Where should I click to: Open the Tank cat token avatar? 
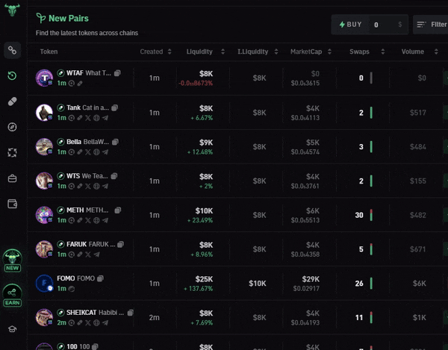coord(44,112)
